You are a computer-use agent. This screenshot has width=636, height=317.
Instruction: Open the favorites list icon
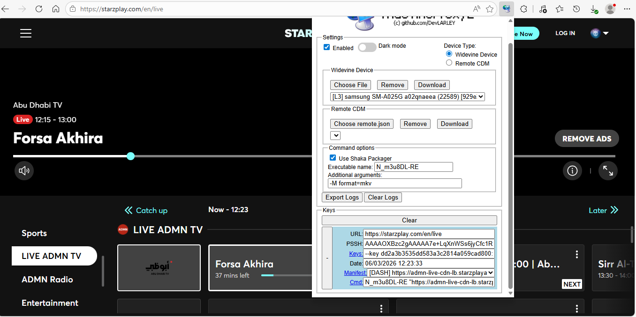560,9
